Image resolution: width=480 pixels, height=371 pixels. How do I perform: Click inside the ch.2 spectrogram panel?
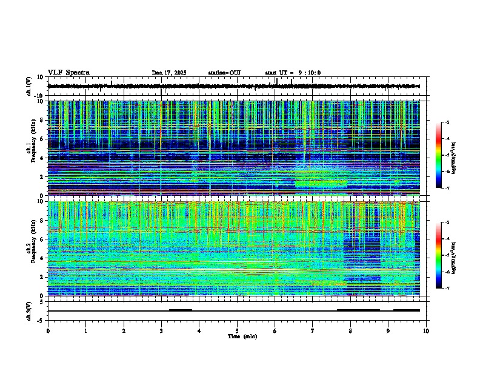point(234,249)
